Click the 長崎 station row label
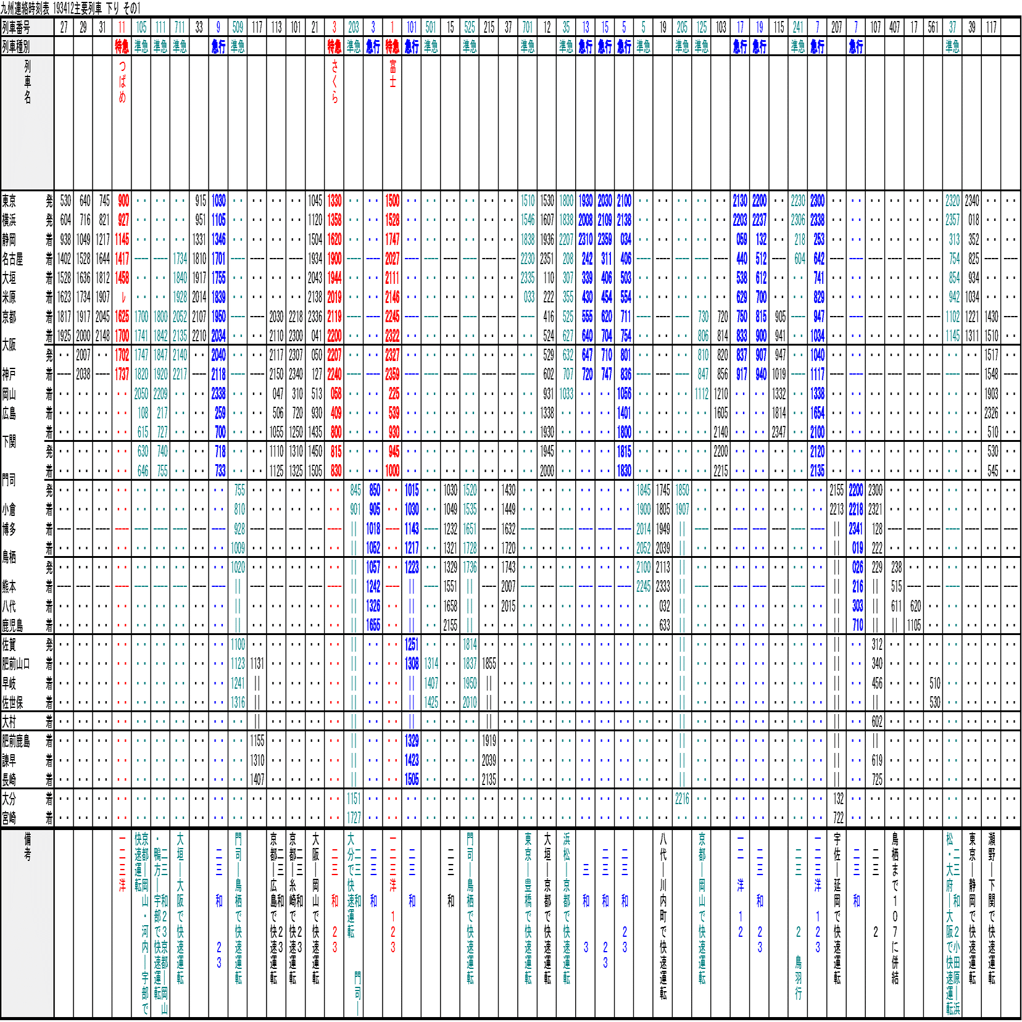1022x1022 pixels. click(x=9, y=780)
